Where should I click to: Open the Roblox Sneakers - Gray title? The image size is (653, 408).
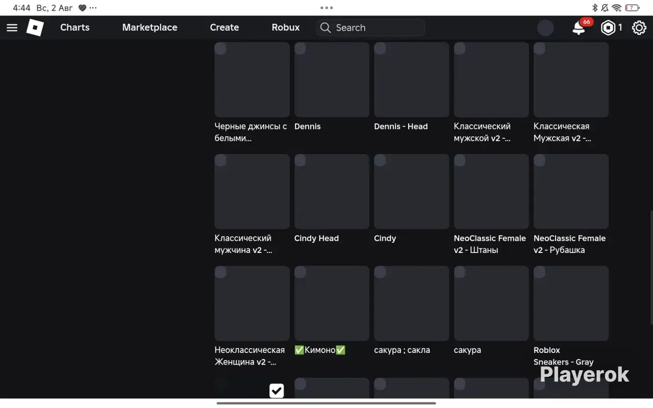(564, 356)
